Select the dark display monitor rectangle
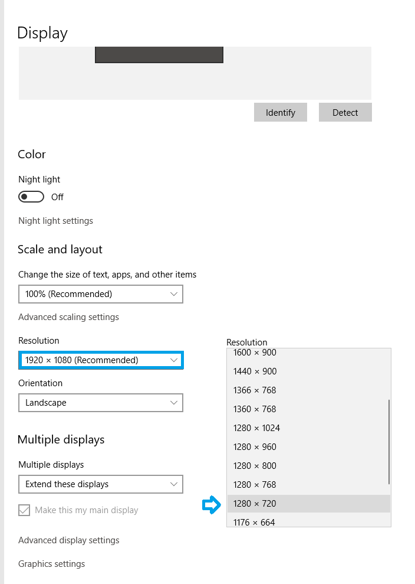The height and width of the screenshot is (584, 415). click(159, 55)
